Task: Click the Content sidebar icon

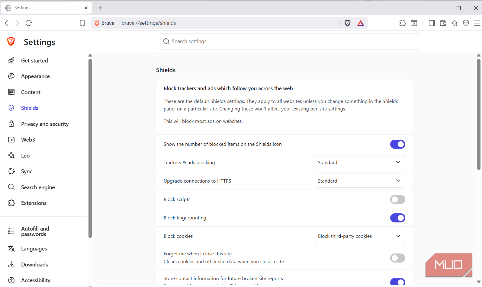Action: pyautogui.click(x=11, y=92)
